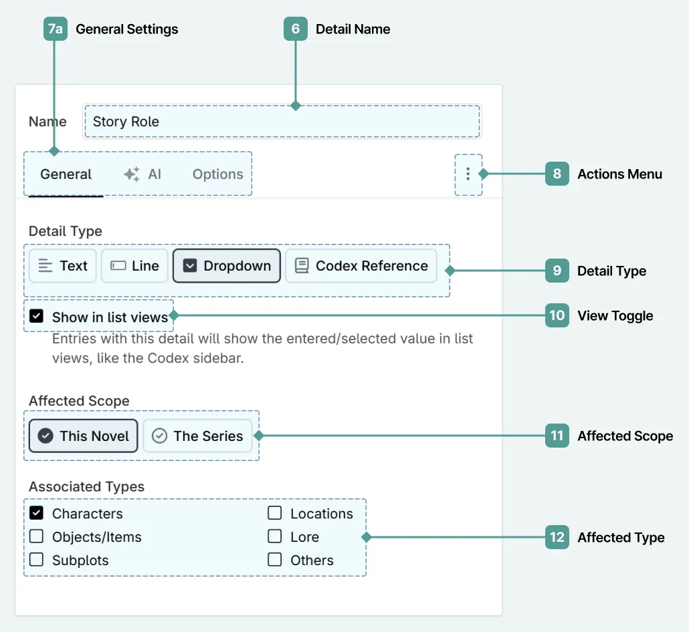Viewport: 689px width, 632px height.
Task: Click the Codex Reference book icon
Action: point(302,266)
